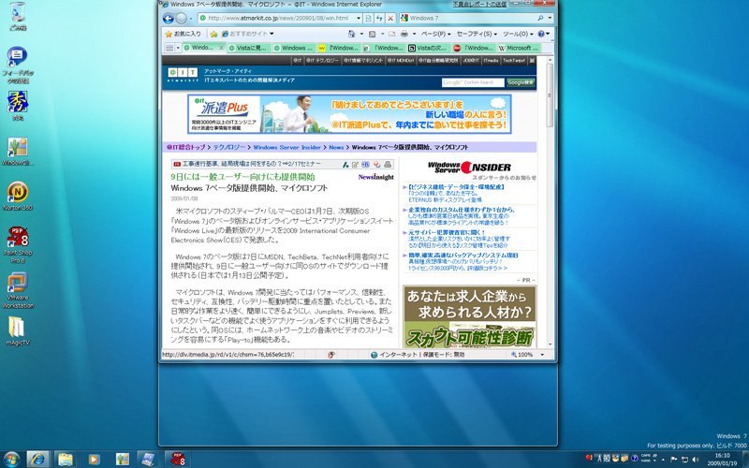
Task: Expand the Print dropdown arrow
Action: click(414, 34)
